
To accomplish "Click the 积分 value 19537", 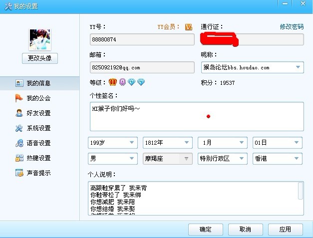I will (227, 83).
